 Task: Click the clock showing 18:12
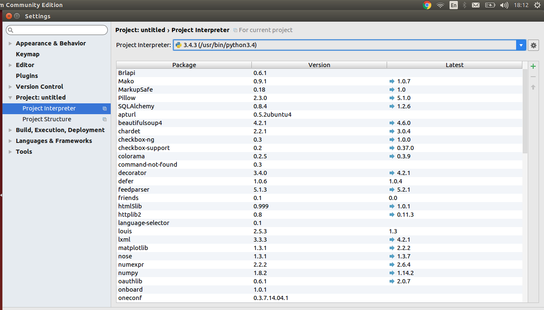521,5
